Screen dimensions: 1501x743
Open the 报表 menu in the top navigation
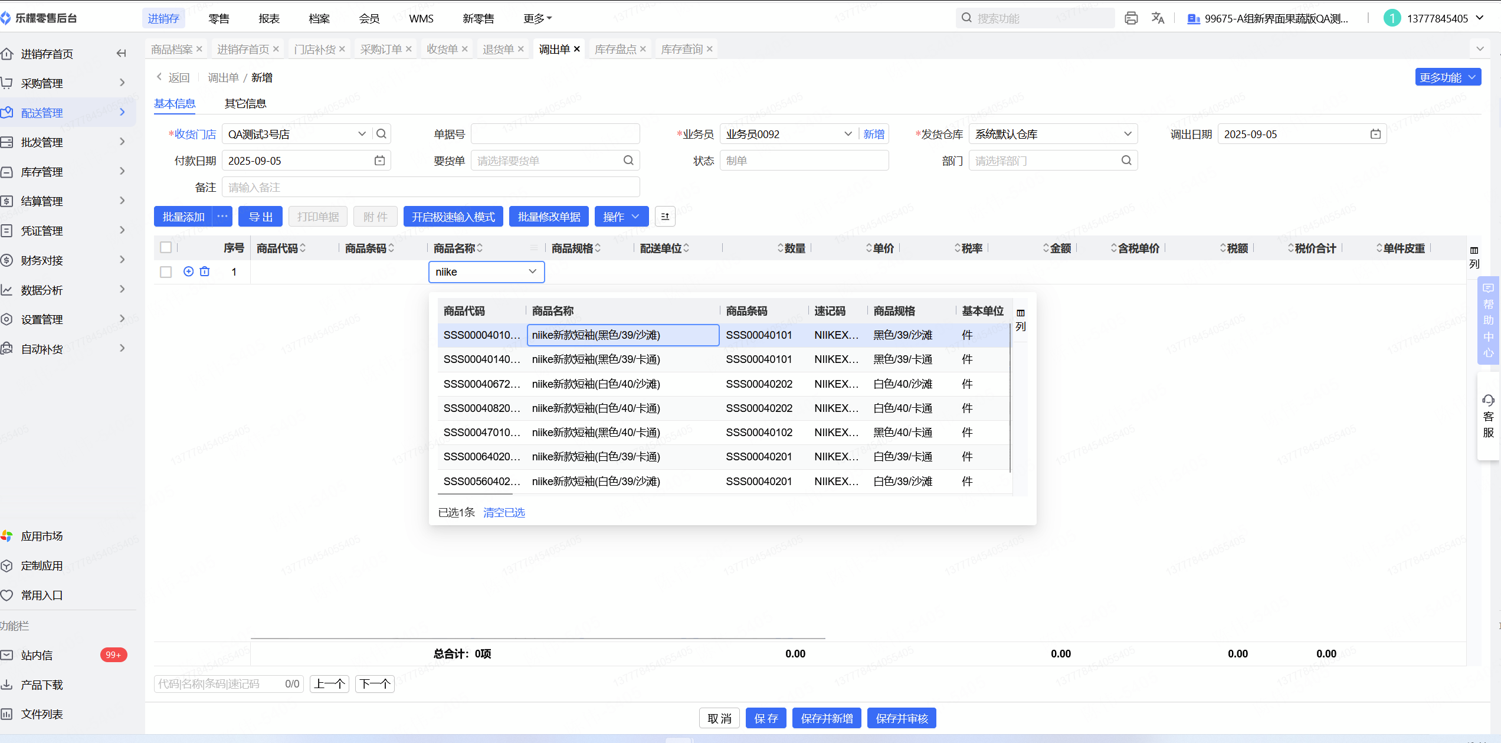(x=268, y=18)
